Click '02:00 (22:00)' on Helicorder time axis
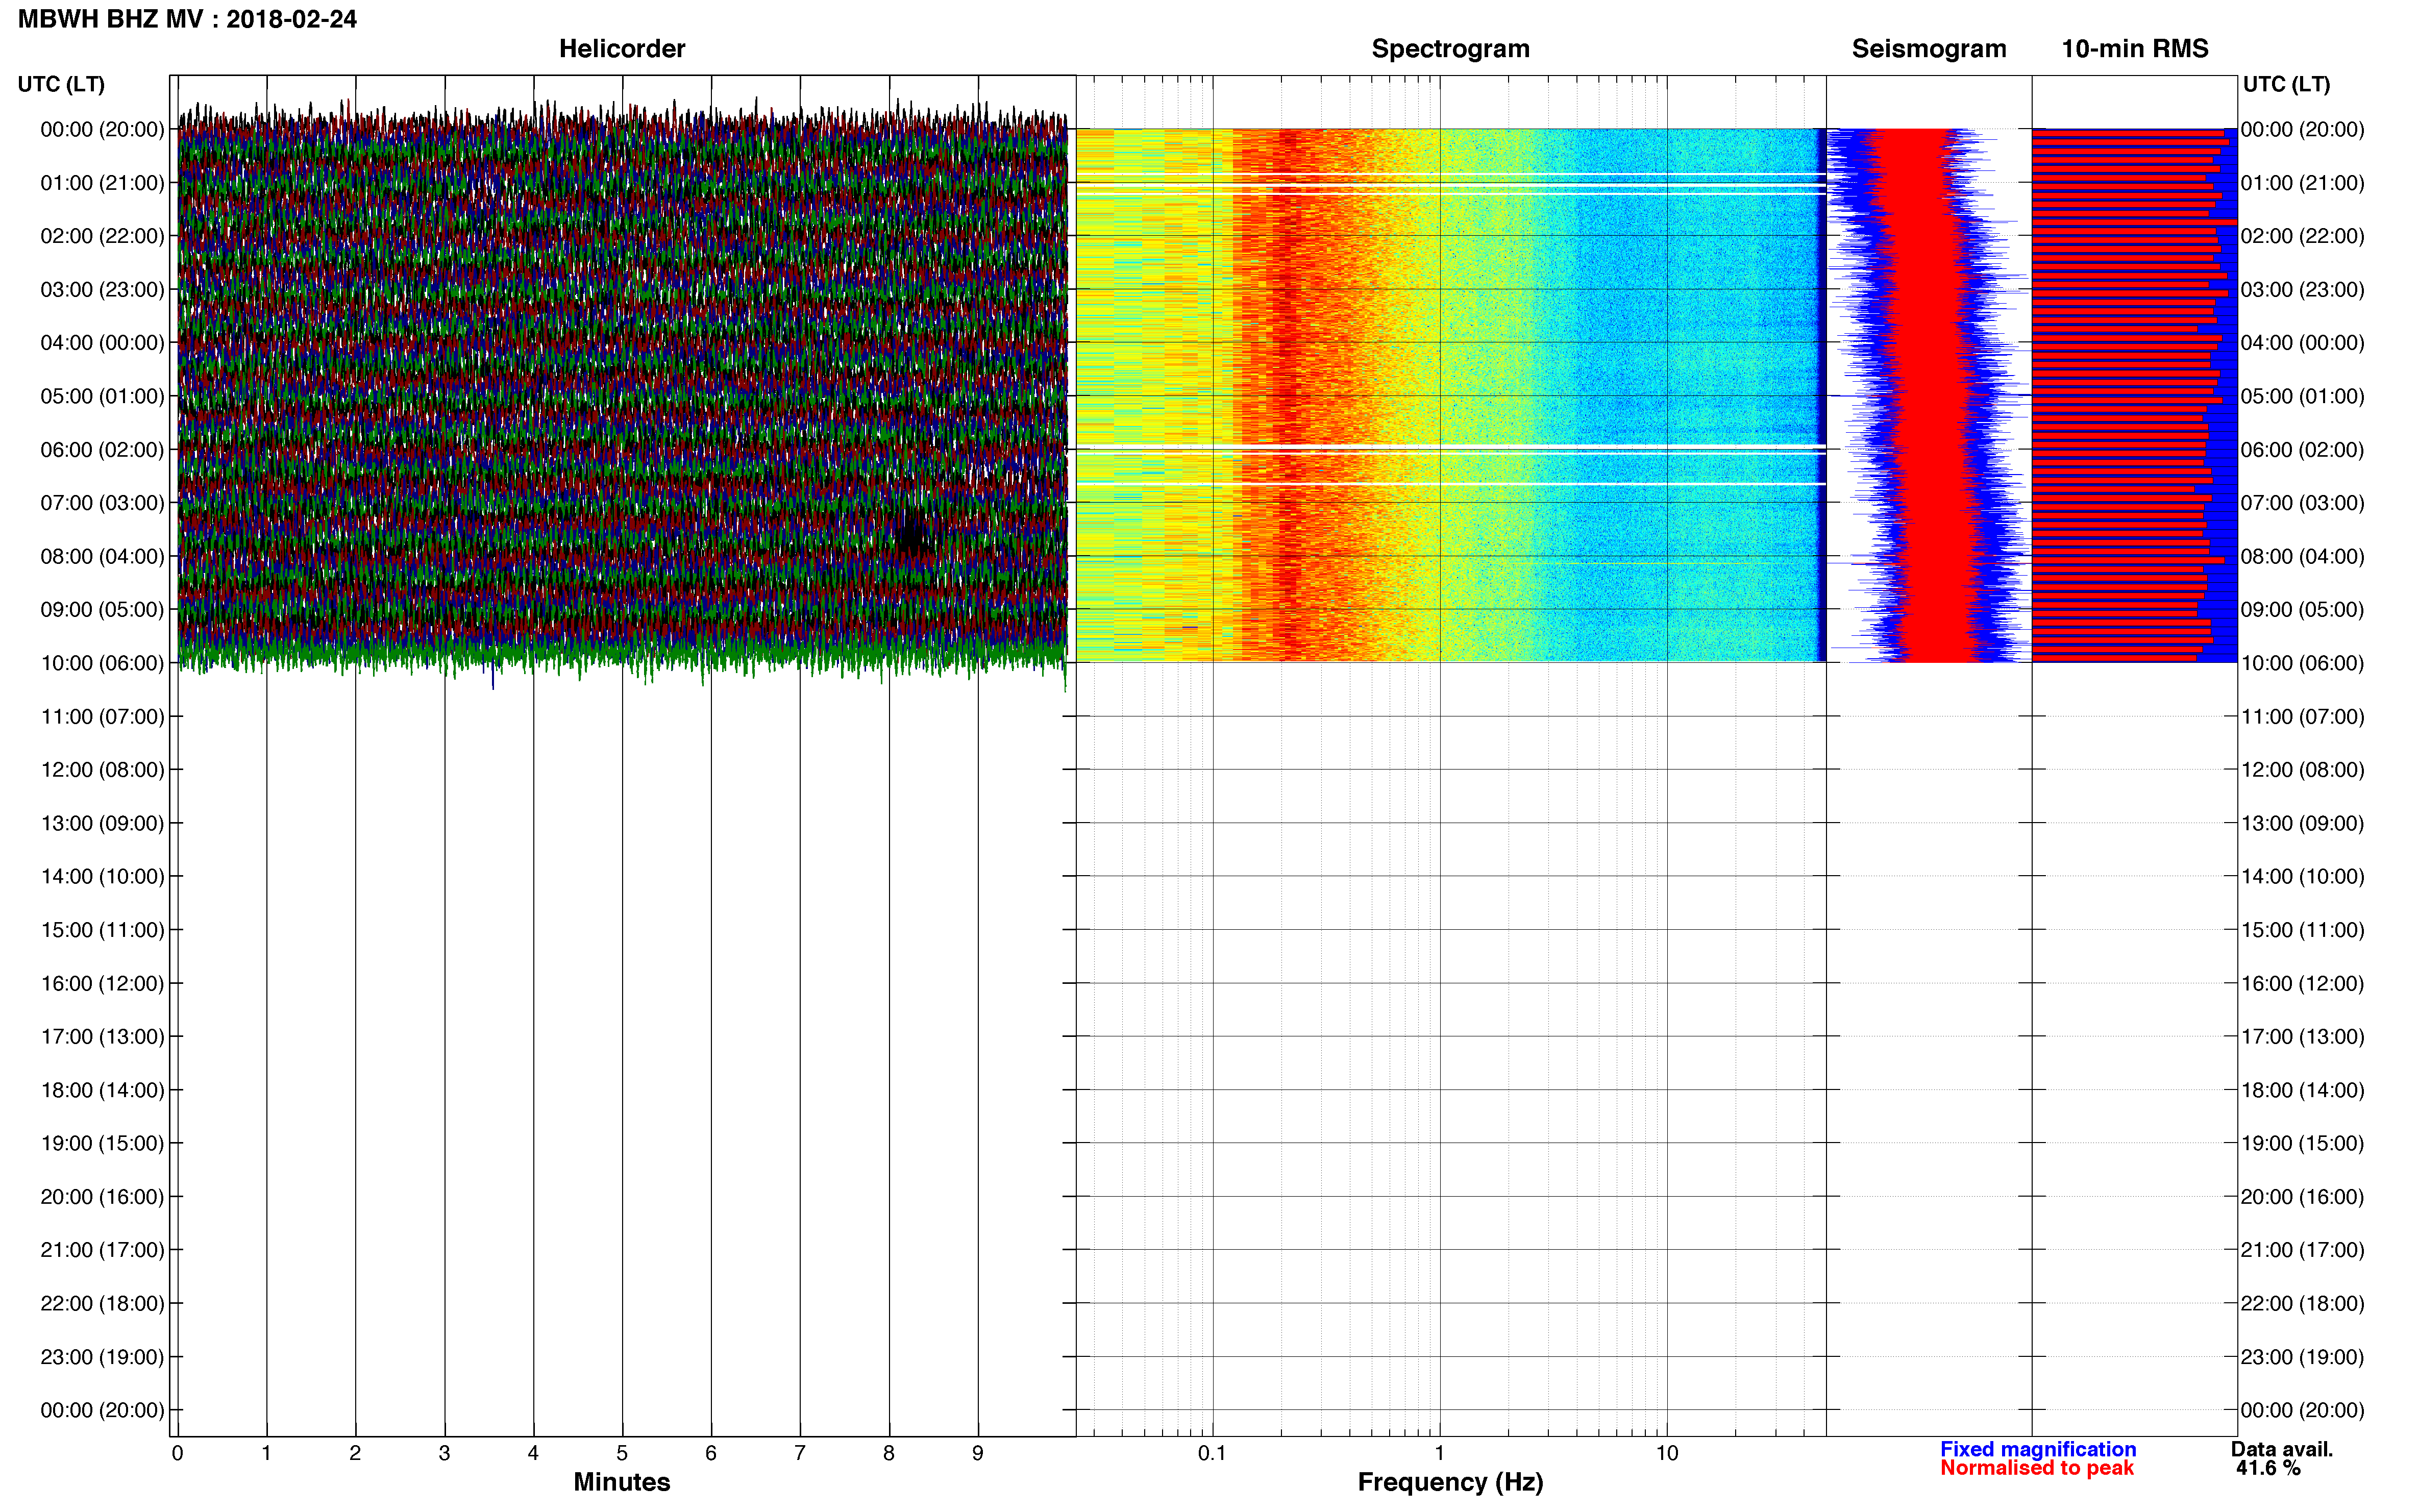 pos(102,236)
